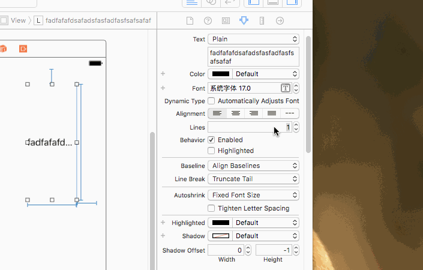Viewport: 423px width, 270px height.
Task: Select View in the breadcrumb path
Action: pyautogui.click(x=18, y=20)
